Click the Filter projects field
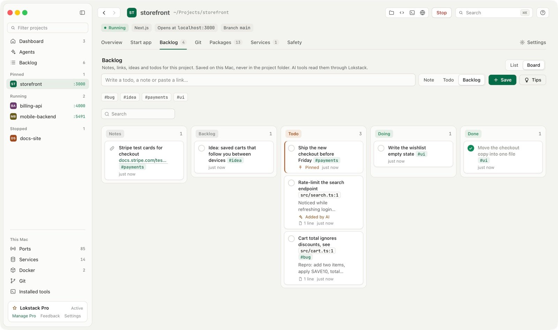558x330 pixels. pos(48,28)
